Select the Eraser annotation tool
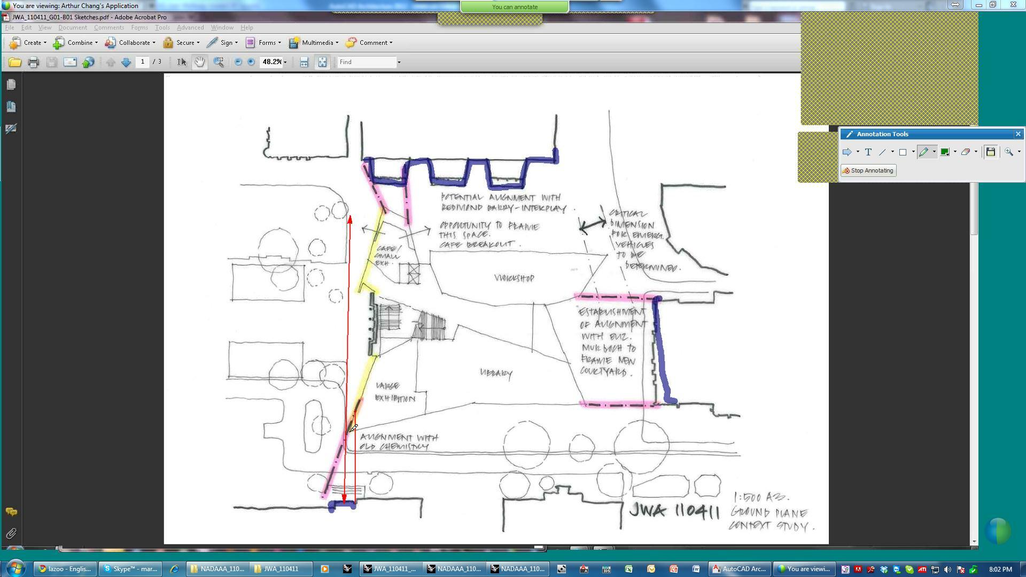Image resolution: width=1026 pixels, height=577 pixels. click(x=966, y=152)
